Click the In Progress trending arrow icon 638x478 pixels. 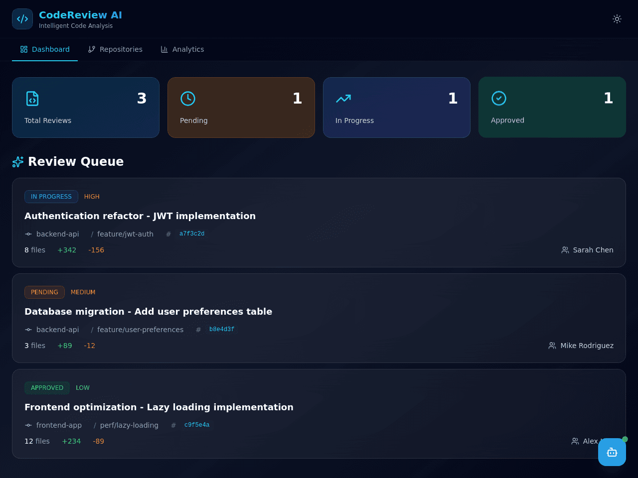click(343, 99)
